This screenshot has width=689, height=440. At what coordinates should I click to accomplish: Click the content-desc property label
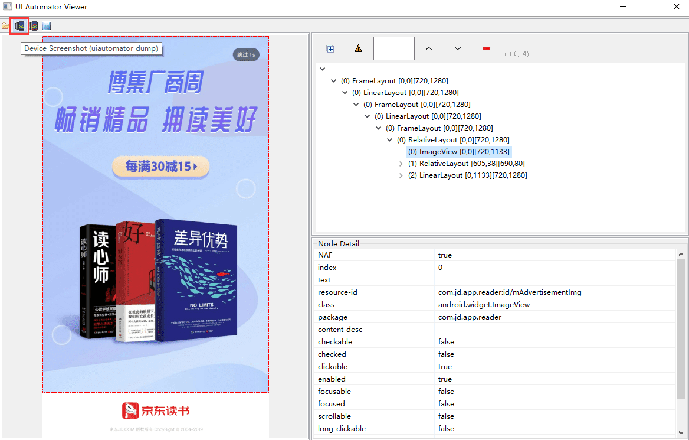(x=340, y=329)
